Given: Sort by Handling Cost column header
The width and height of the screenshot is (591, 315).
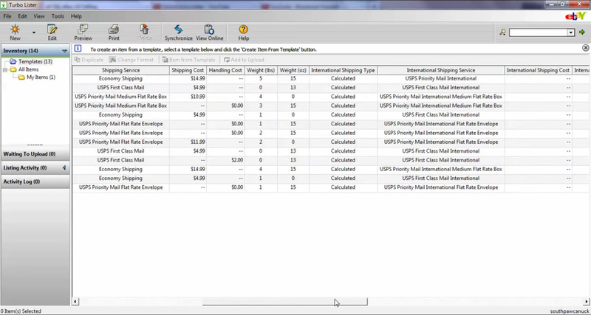Looking at the screenshot, I should point(225,70).
